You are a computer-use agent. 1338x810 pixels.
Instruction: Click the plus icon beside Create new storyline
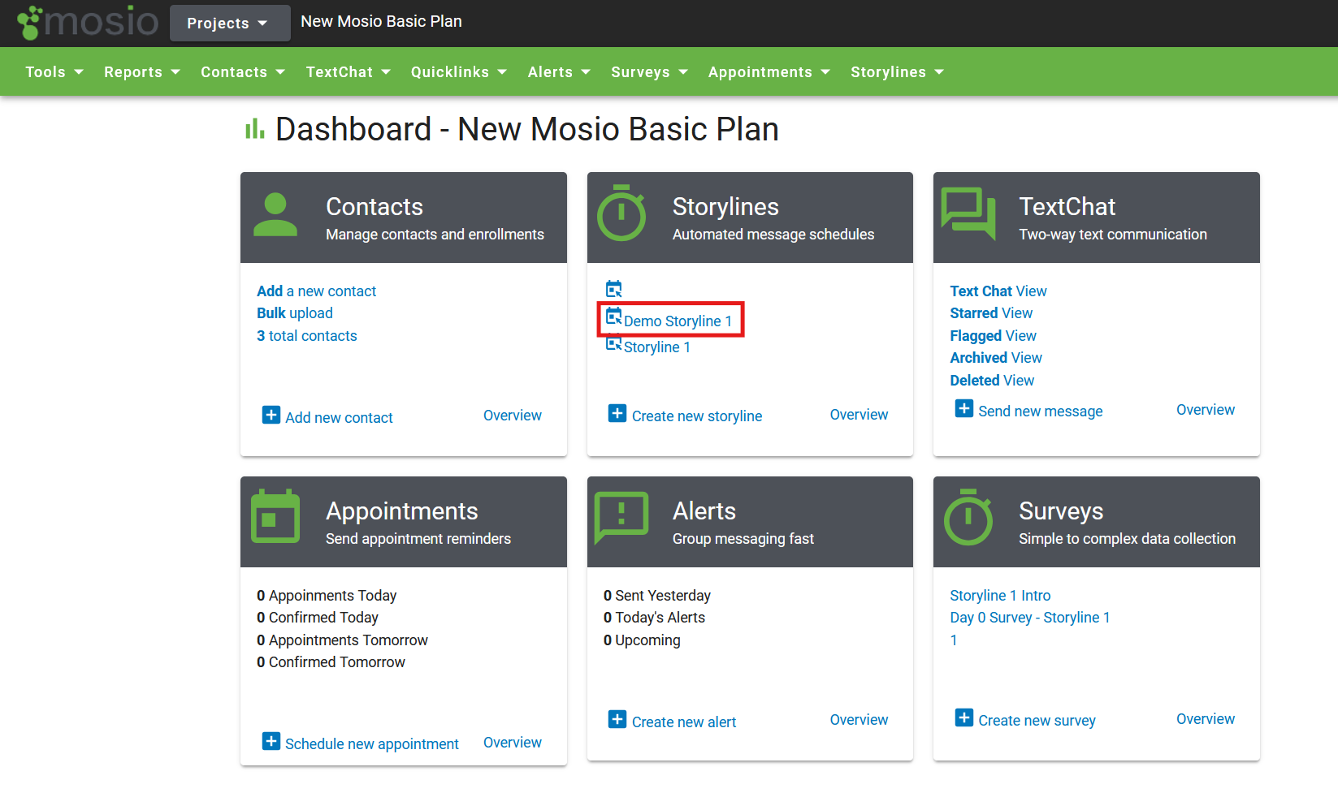tap(617, 413)
